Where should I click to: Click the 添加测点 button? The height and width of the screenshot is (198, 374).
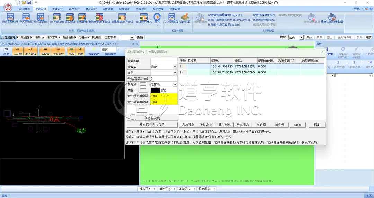coord(187,124)
